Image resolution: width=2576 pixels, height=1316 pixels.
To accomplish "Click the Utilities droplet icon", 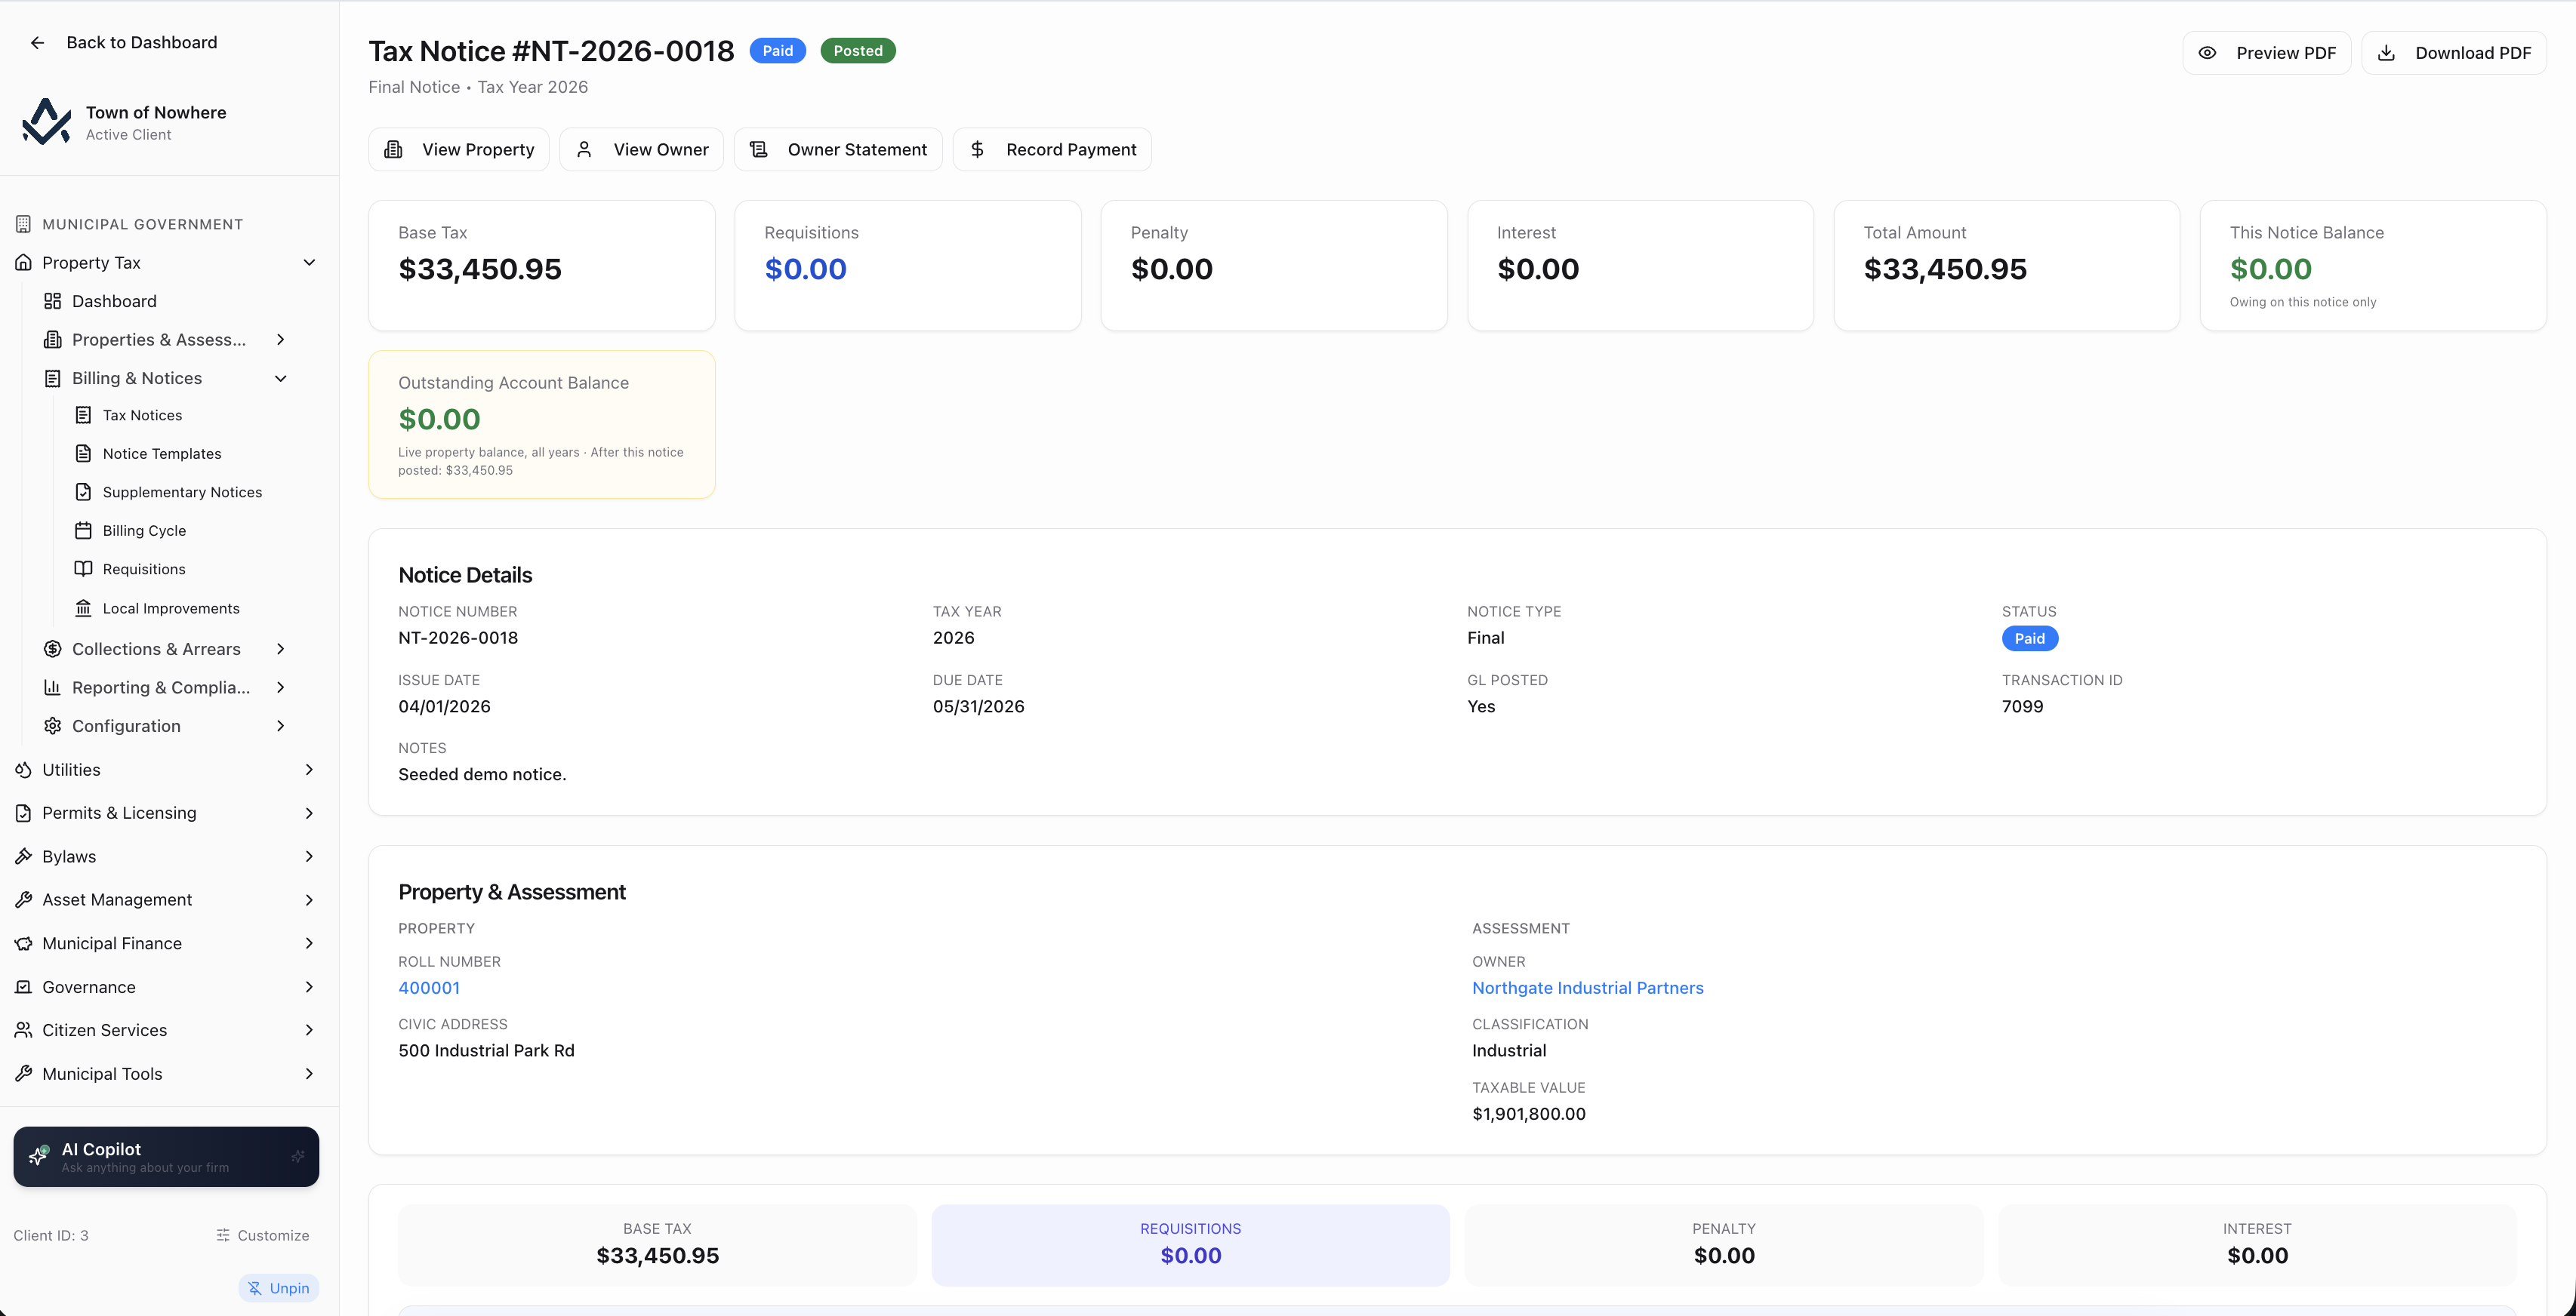I will click(x=23, y=770).
